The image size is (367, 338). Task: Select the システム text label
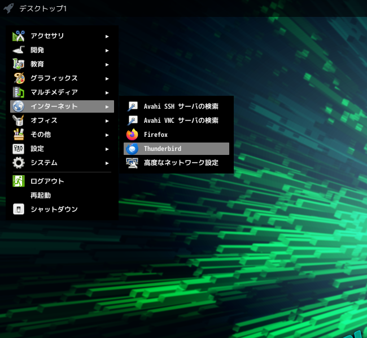pos(44,163)
